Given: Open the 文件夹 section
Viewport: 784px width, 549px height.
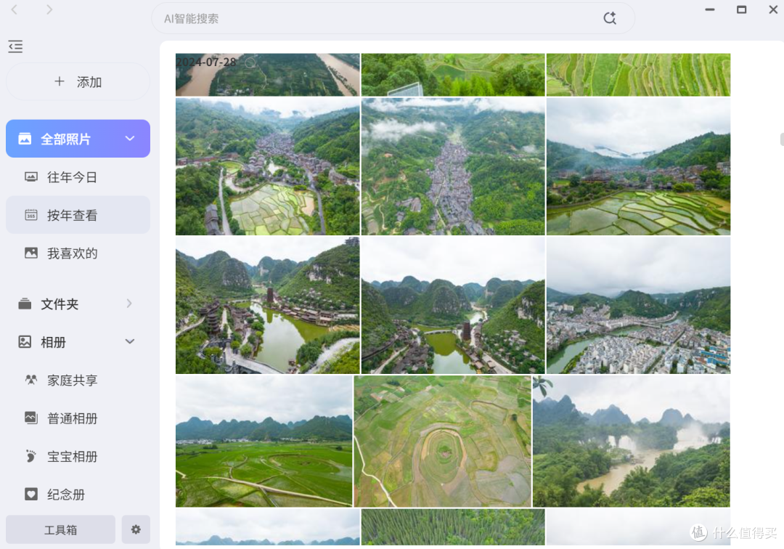Looking at the screenshot, I should (x=78, y=304).
